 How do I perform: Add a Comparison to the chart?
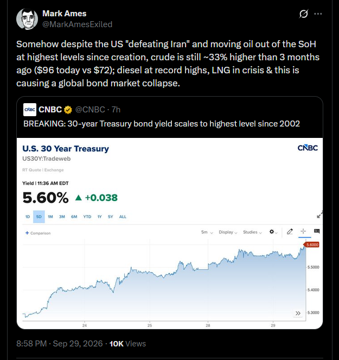[x=38, y=233]
